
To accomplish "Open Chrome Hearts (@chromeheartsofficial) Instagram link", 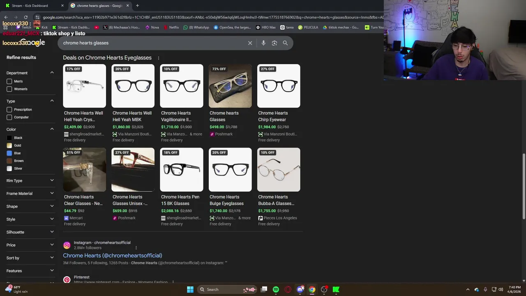I will coord(112,256).
